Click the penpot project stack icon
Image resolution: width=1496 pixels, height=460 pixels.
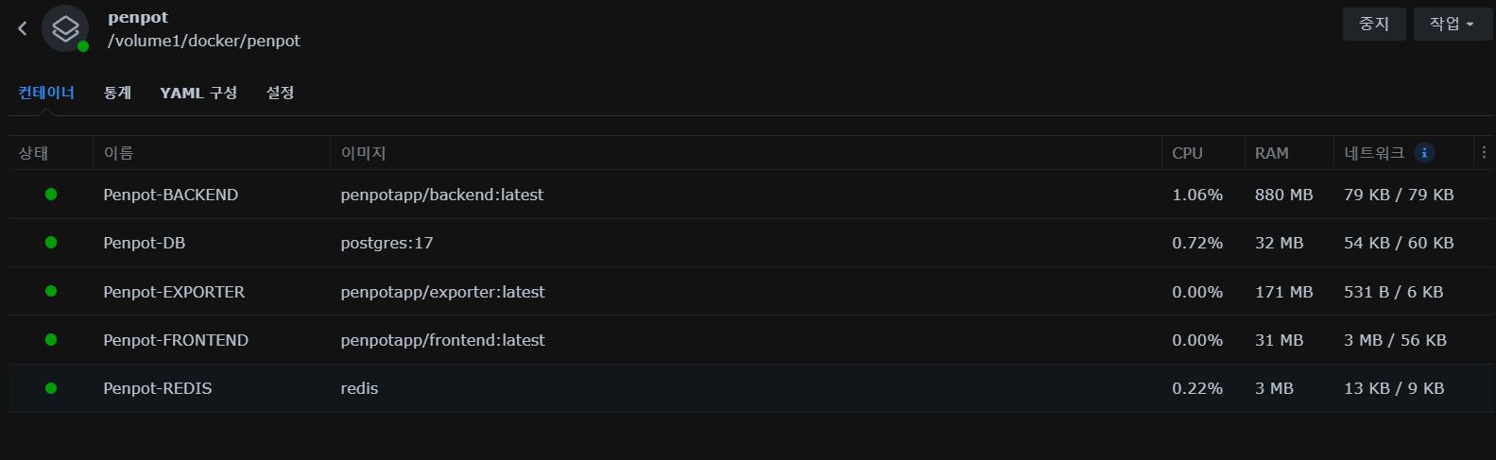[x=65, y=28]
